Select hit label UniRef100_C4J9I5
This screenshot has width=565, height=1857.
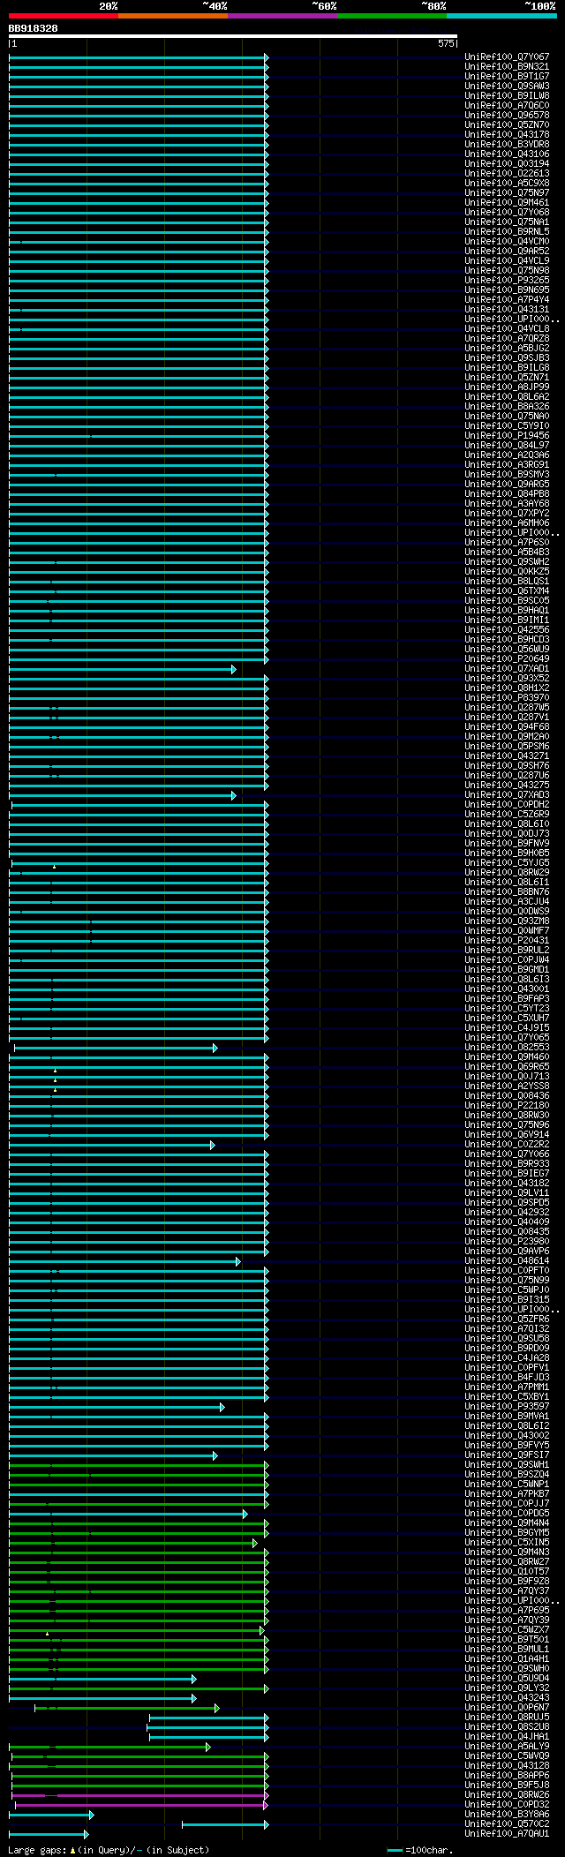coord(507,1028)
